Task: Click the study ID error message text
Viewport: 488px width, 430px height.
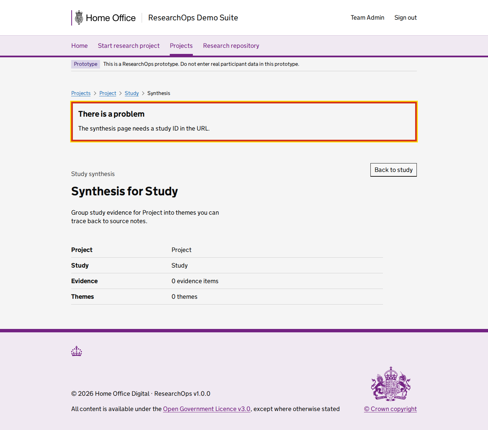Action: [144, 129]
